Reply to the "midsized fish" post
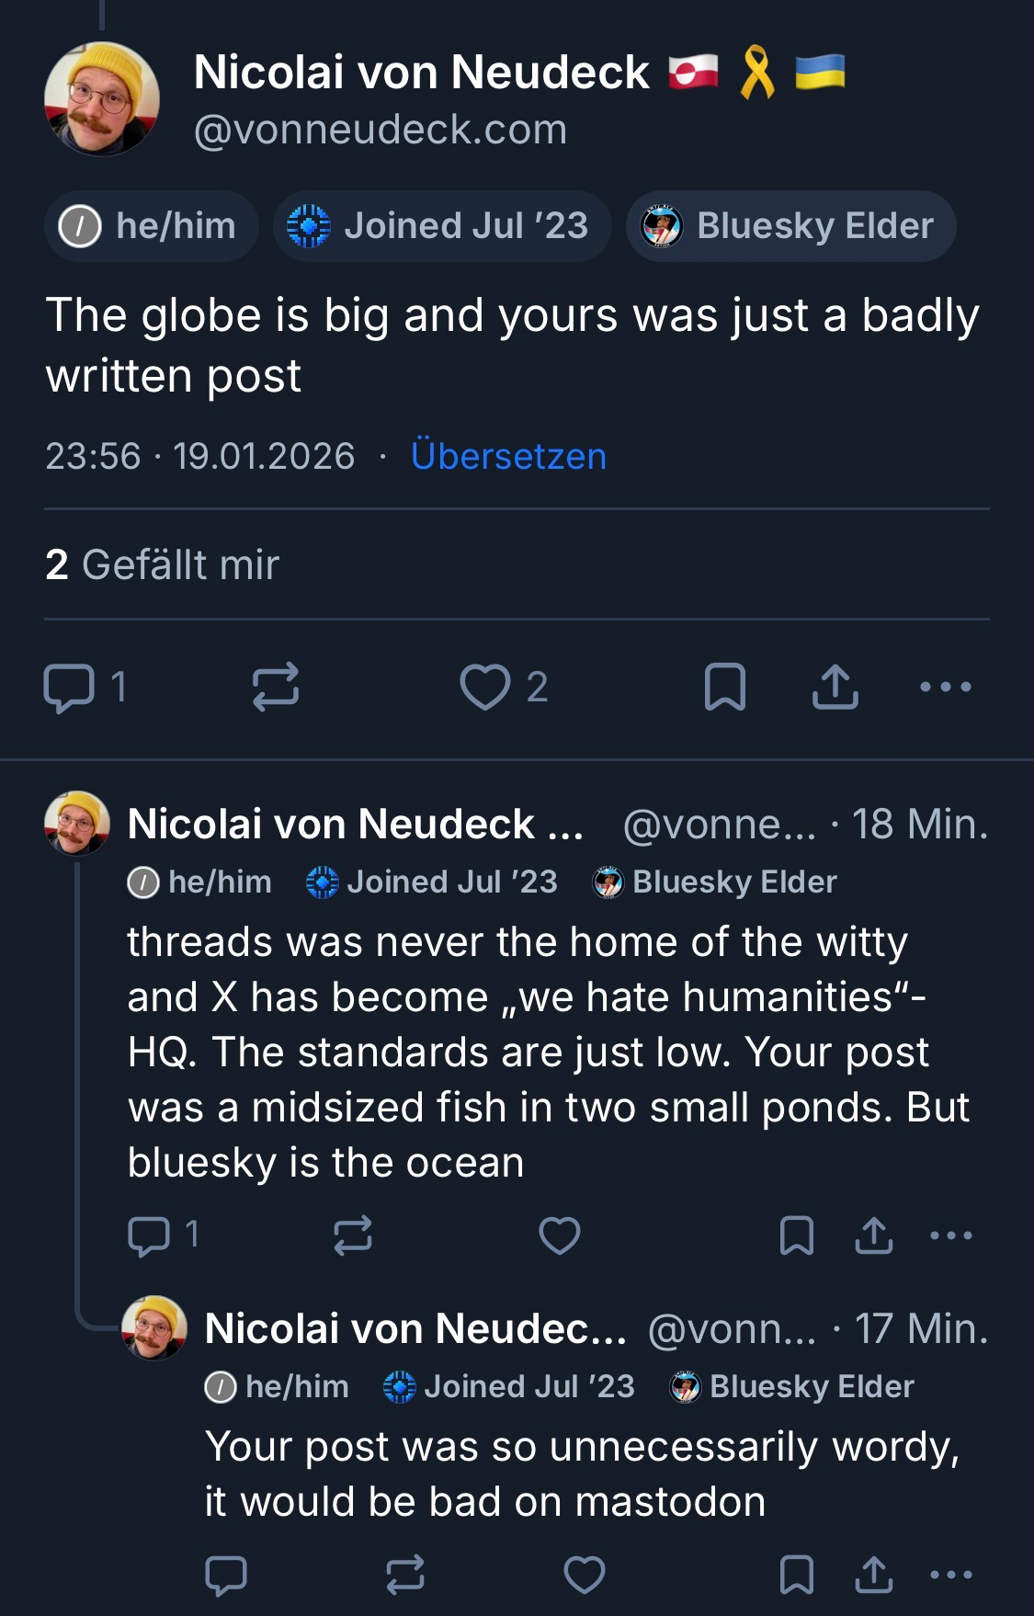This screenshot has width=1034, height=1616. [150, 1235]
